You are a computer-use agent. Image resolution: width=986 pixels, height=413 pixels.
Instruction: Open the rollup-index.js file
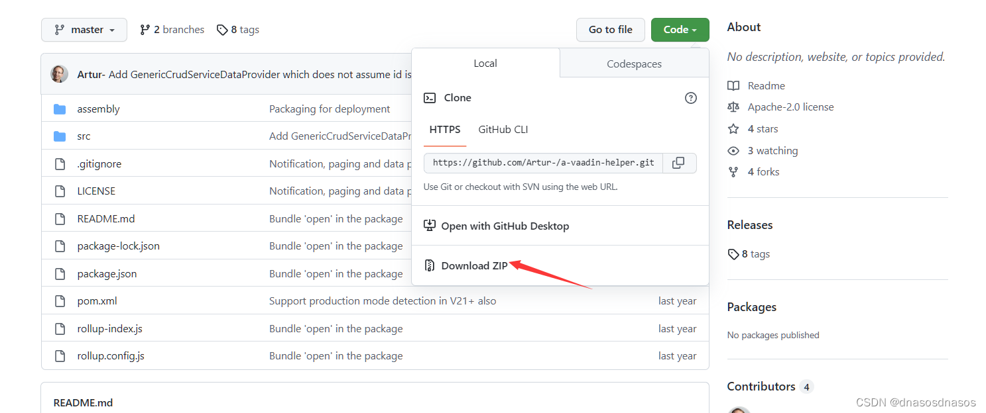109,329
